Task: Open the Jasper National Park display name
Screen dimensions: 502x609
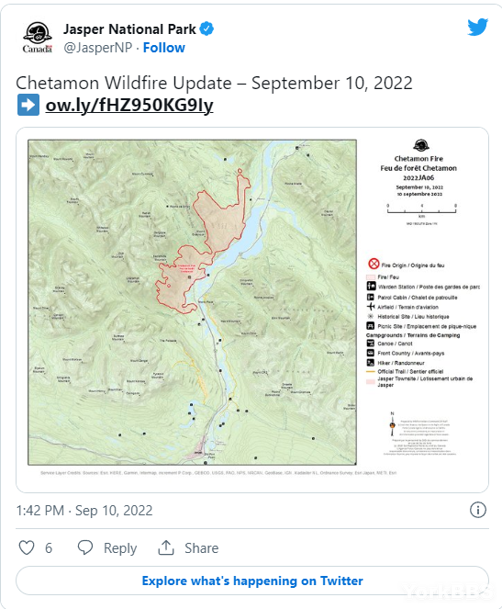Action: point(129,29)
